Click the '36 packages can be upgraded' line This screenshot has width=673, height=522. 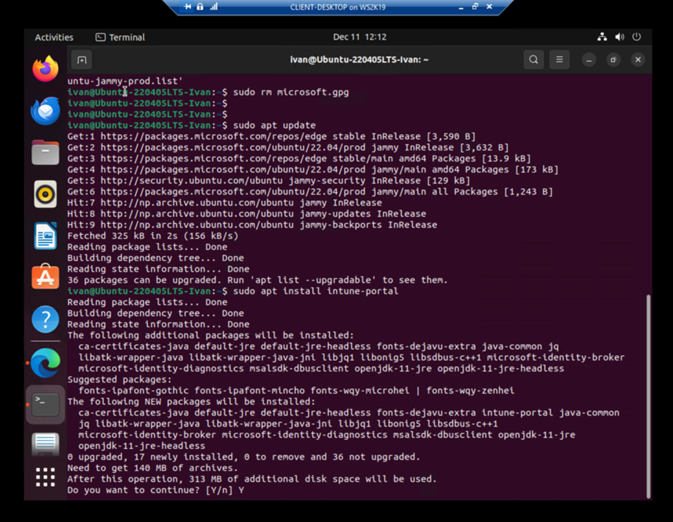coord(257,280)
